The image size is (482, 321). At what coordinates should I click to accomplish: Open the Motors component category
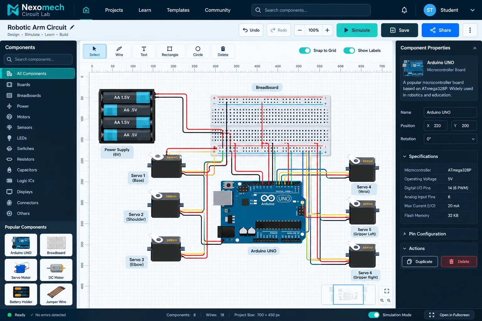click(x=38, y=117)
